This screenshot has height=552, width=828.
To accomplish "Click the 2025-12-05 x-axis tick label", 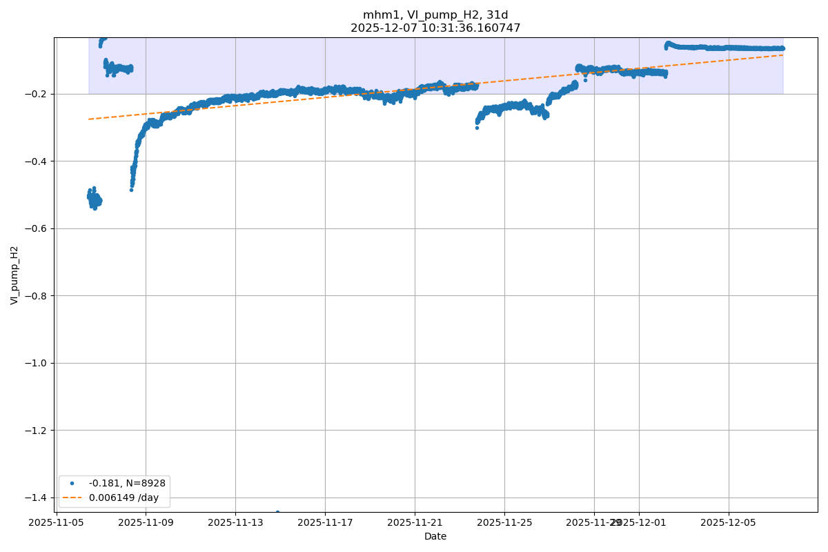I will click(x=729, y=522).
